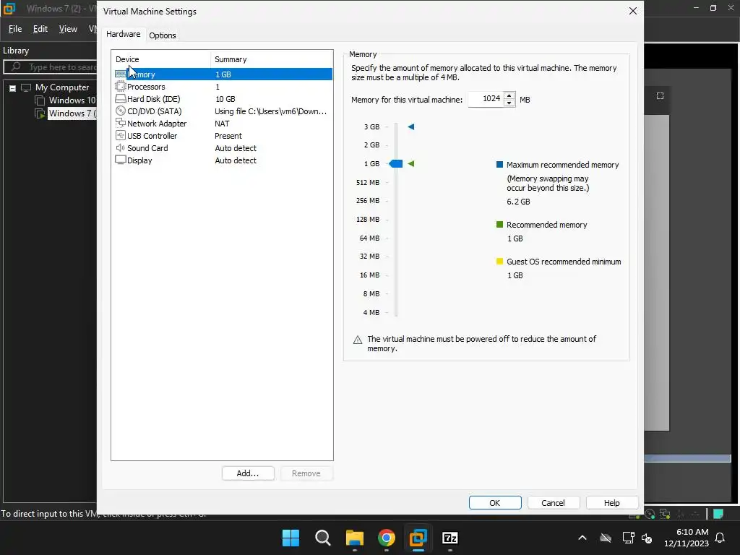Select Windows 10 in the library tree
Viewport: 740px width, 555px height.
[x=72, y=100]
